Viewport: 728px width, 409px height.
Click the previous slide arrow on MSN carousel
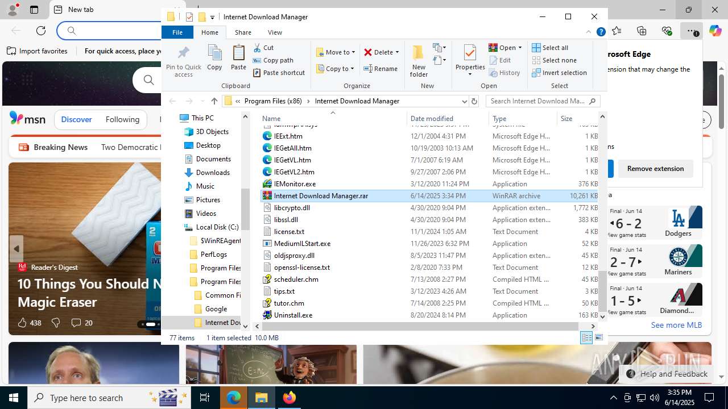16,249
